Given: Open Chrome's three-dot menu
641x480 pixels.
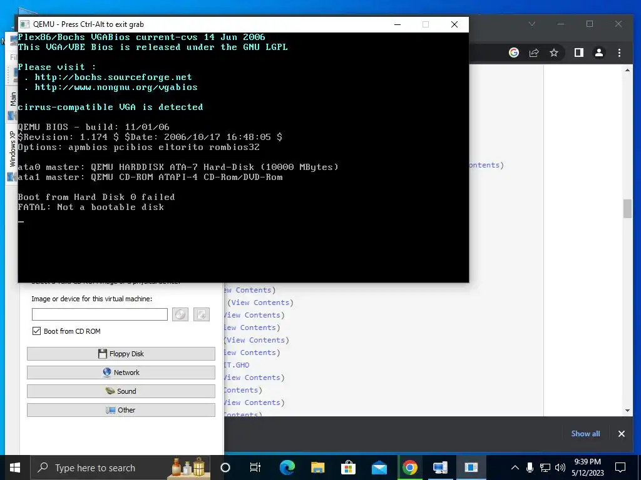Looking at the screenshot, I should (619, 52).
